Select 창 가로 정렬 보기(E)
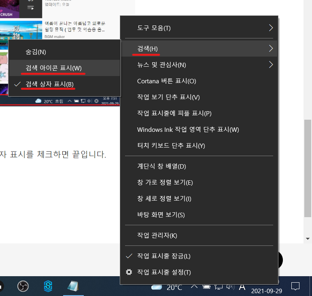 pos(199,182)
